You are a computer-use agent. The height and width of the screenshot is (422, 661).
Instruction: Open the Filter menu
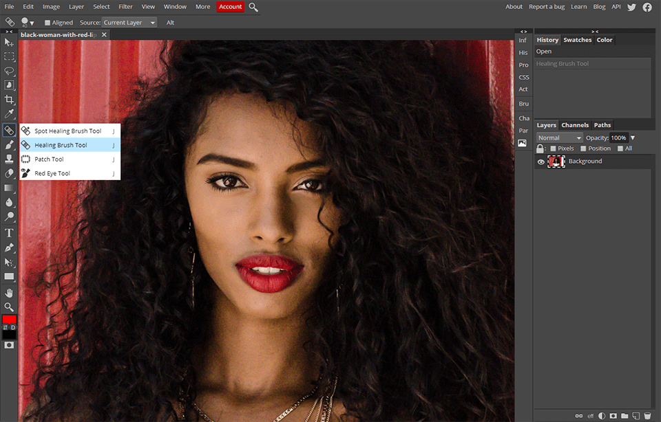125,6
